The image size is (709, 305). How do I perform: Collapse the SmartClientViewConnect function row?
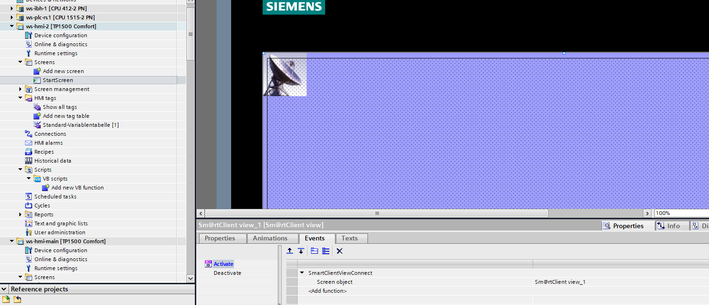pyautogui.click(x=302, y=273)
